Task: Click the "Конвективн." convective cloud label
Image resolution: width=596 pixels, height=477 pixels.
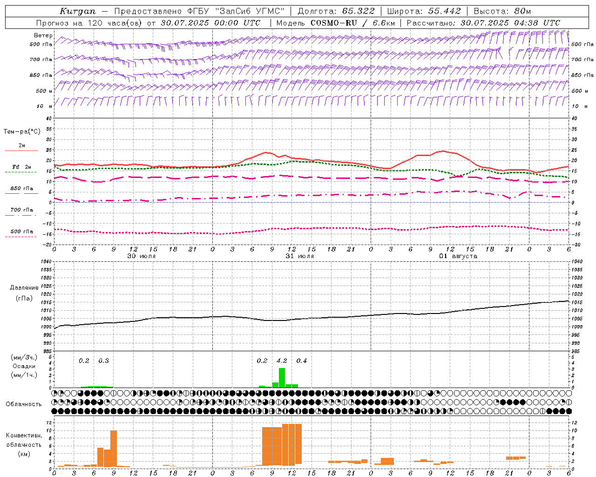Action: pos(24,435)
